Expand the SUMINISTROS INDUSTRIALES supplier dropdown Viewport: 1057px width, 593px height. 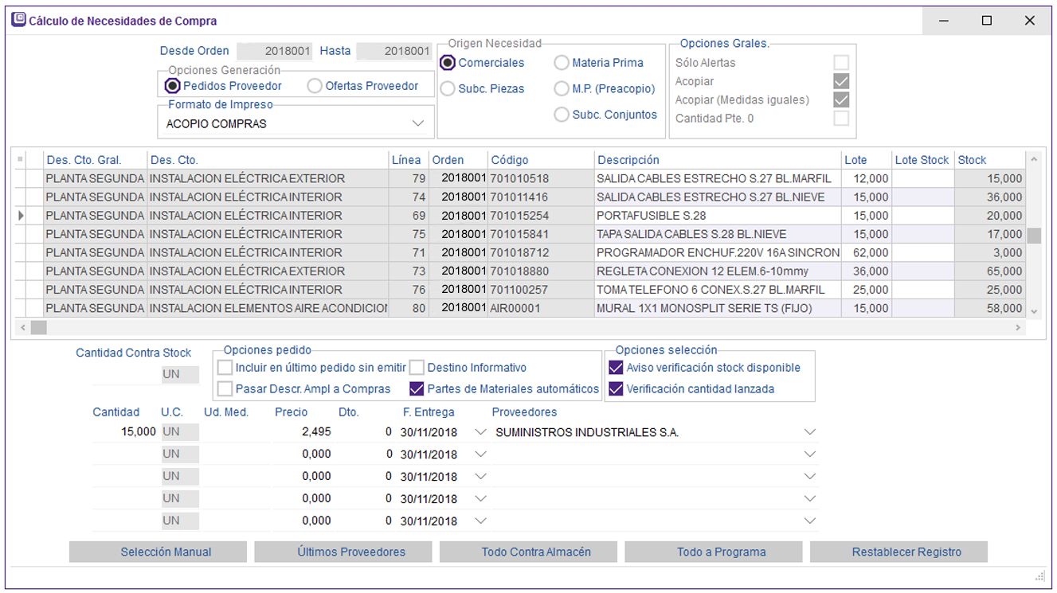point(809,432)
